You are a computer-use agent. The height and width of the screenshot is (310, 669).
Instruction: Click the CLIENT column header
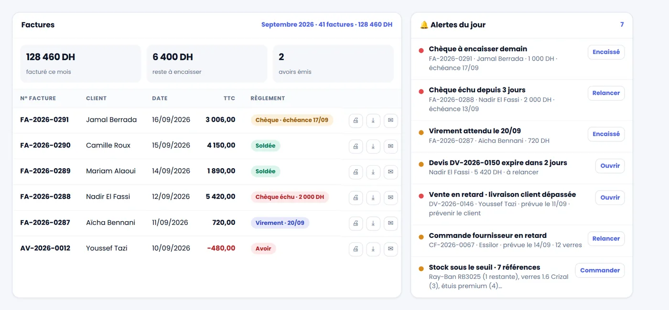96,98
